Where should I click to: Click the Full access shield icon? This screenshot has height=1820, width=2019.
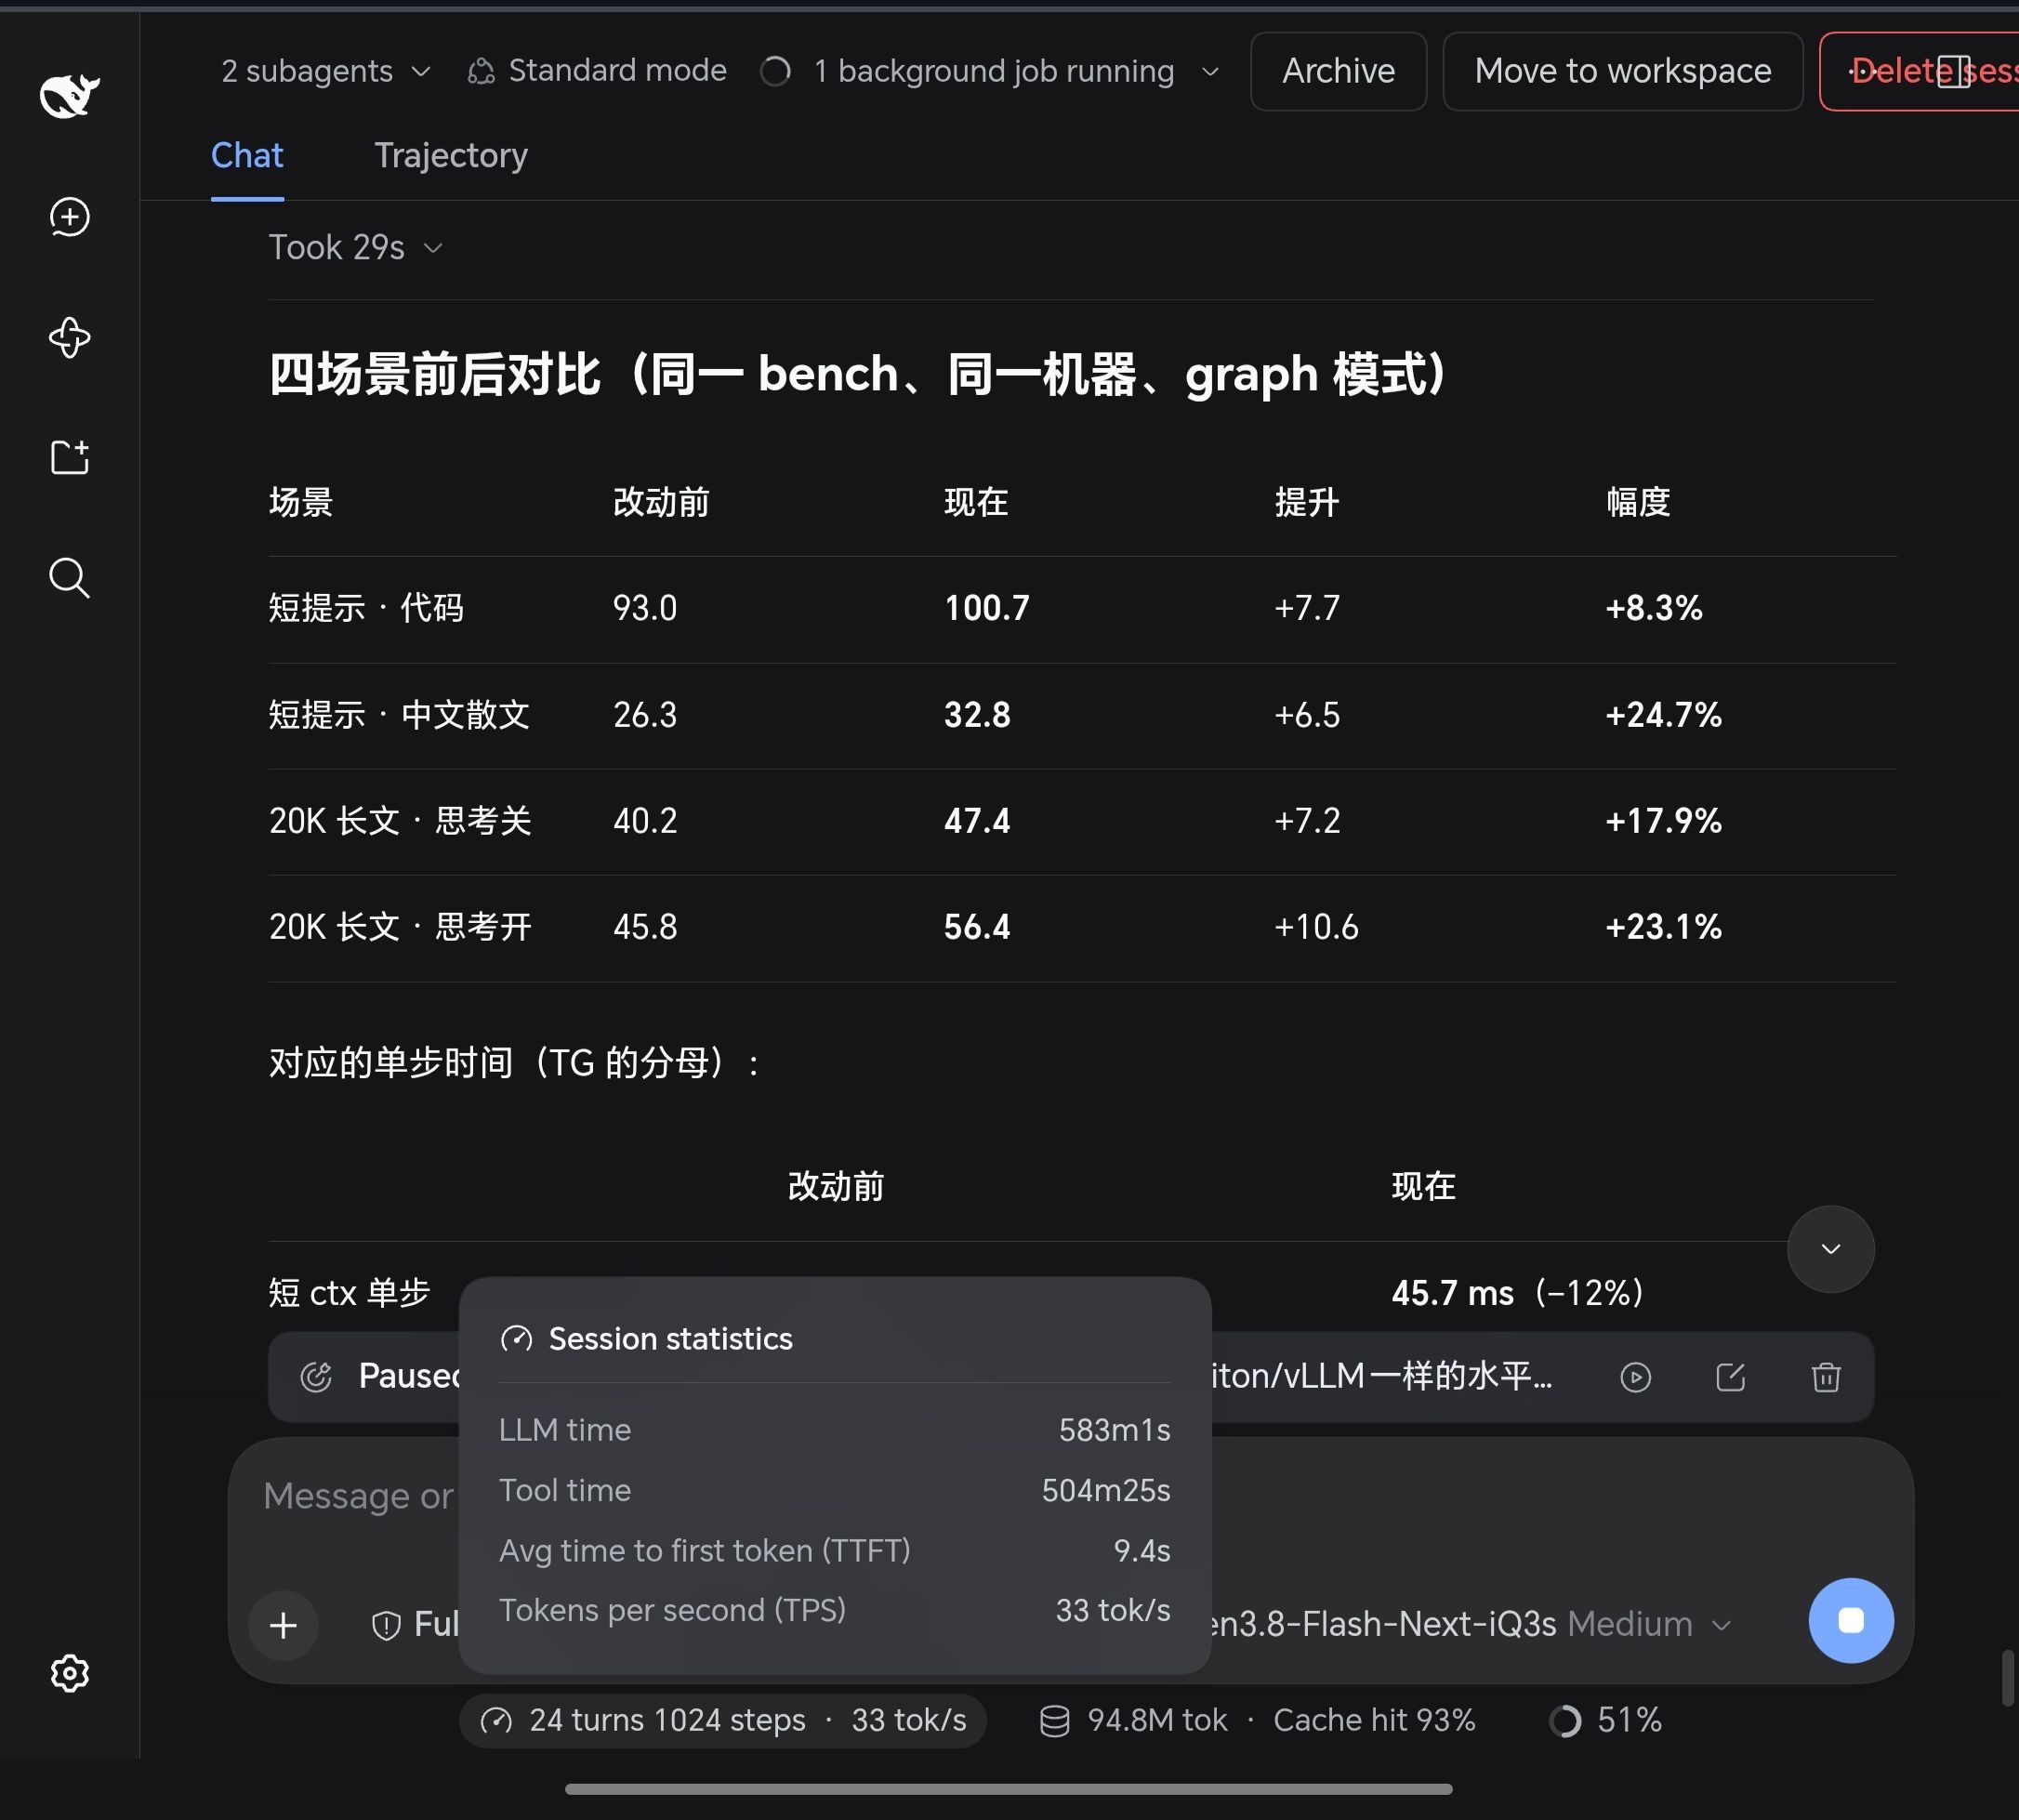(x=386, y=1626)
